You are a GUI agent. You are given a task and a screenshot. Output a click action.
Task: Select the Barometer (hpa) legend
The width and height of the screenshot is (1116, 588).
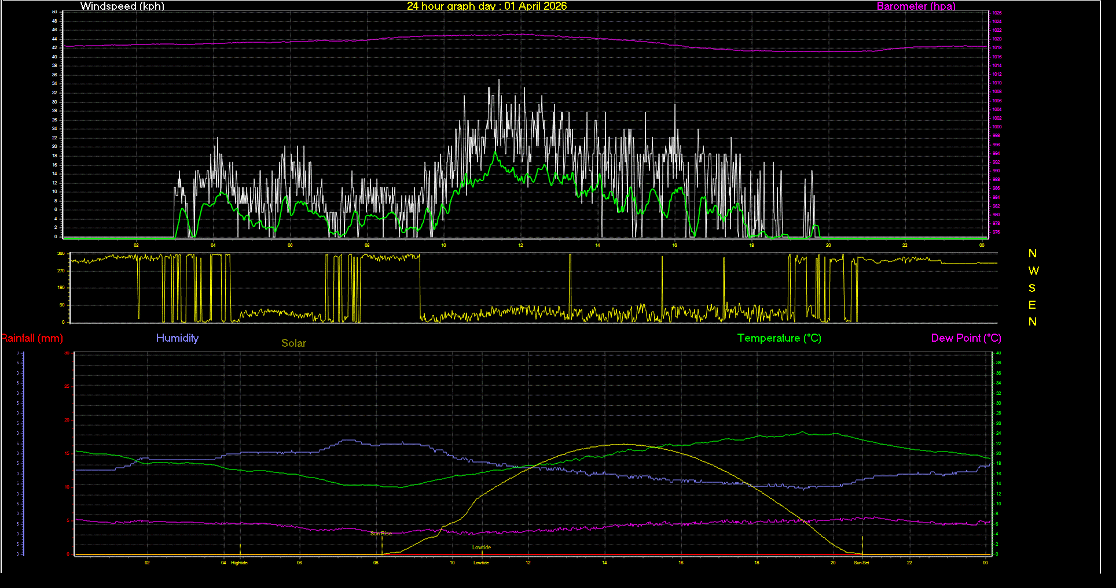point(916,6)
